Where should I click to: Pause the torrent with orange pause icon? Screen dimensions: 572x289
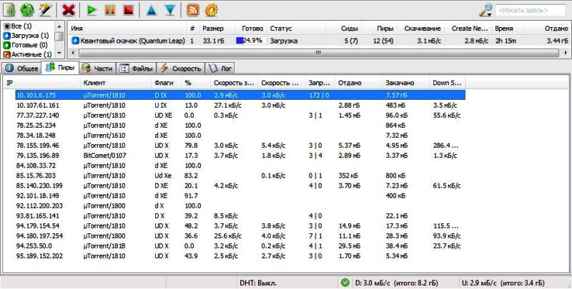[110, 10]
